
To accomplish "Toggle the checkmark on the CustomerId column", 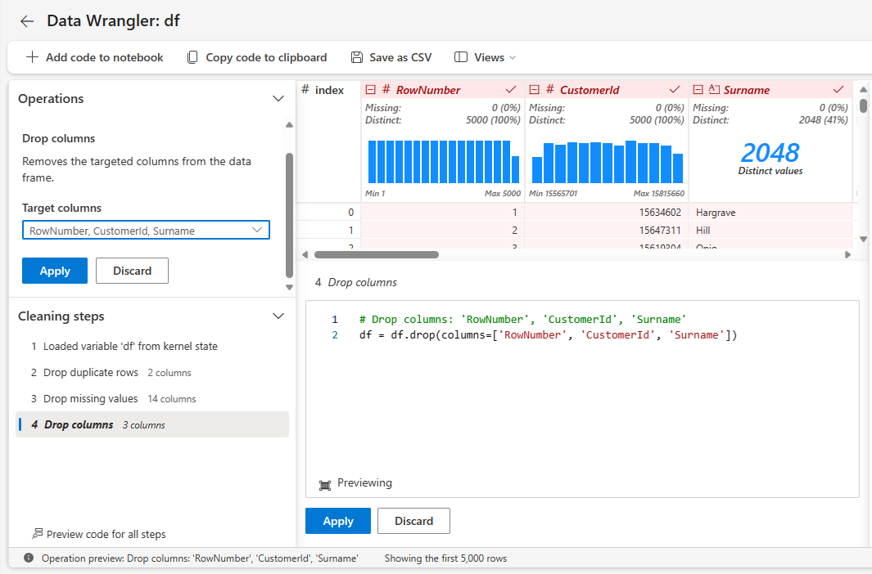I will [x=675, y=89].
